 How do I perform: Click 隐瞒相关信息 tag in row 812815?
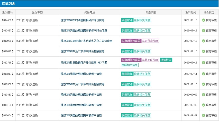[142, 52]
